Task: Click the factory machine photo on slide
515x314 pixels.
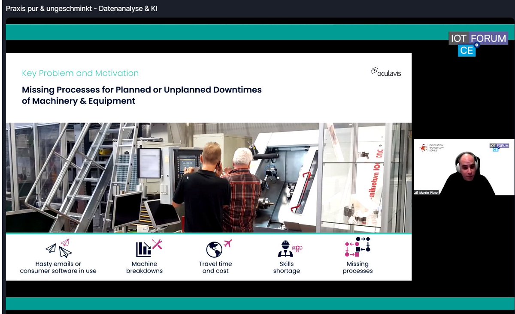Action: [209, 178]
